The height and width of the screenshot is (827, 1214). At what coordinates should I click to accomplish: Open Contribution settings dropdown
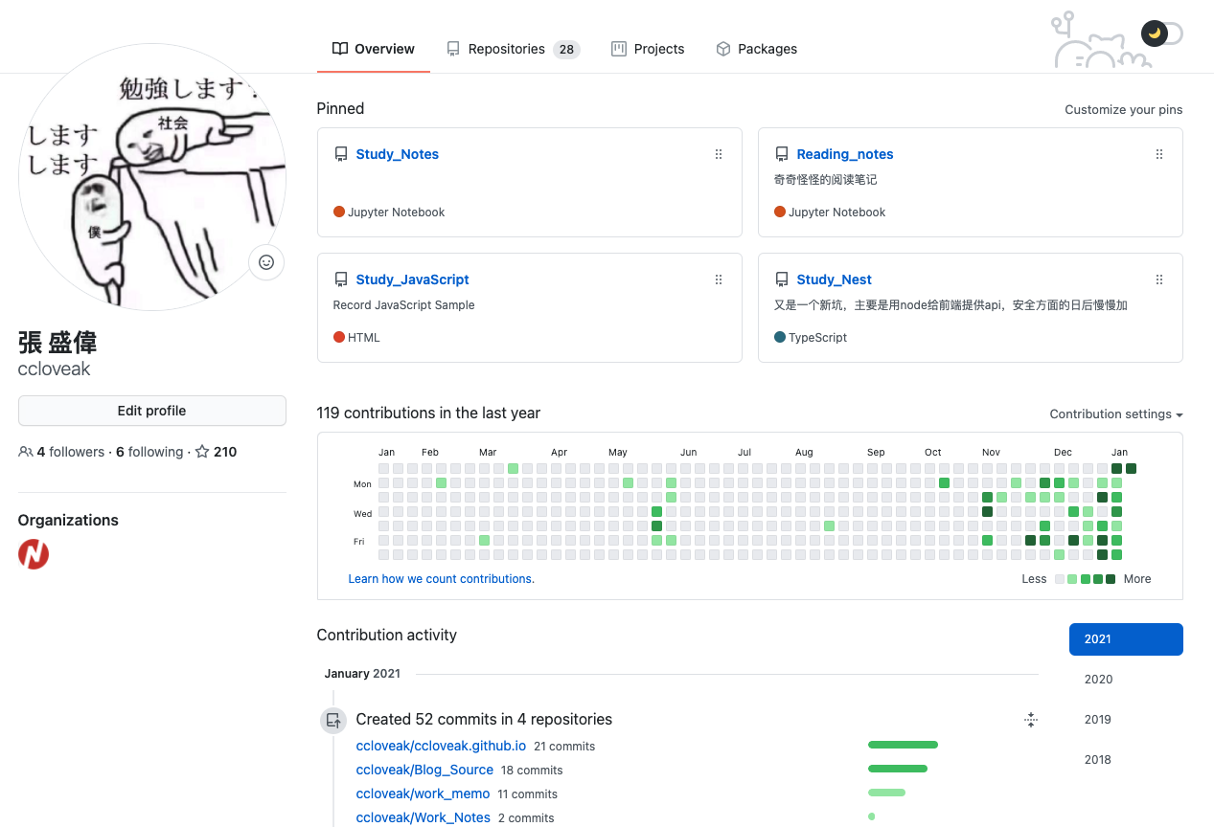point(1115,414)
